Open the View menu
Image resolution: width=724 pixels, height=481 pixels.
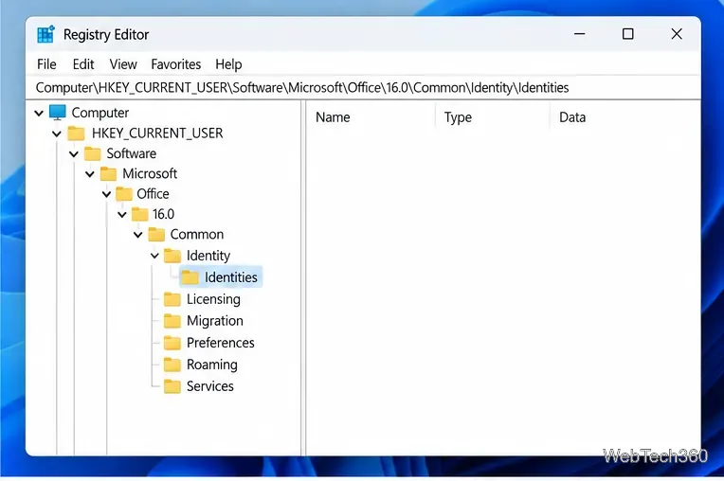(x=123, y=64)
